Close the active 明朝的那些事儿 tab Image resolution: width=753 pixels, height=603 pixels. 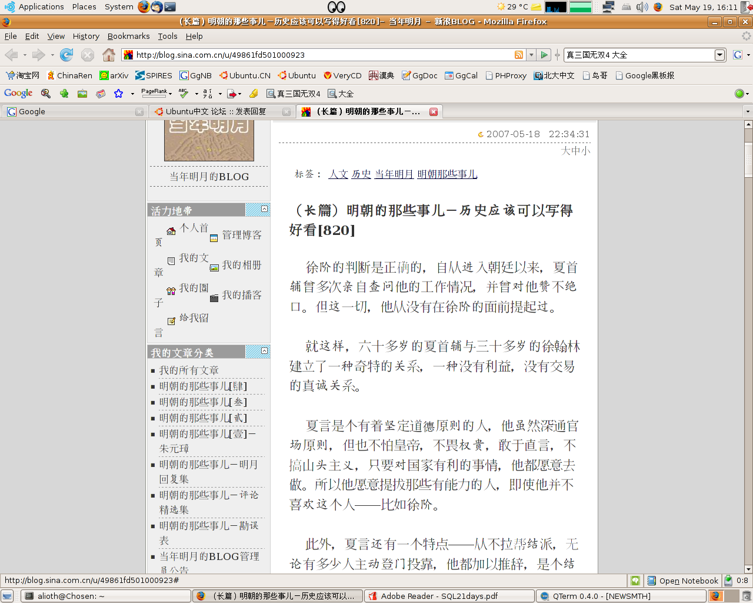[434, 111]
